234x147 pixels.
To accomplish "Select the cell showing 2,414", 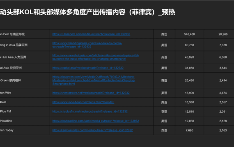I will 219,80.
